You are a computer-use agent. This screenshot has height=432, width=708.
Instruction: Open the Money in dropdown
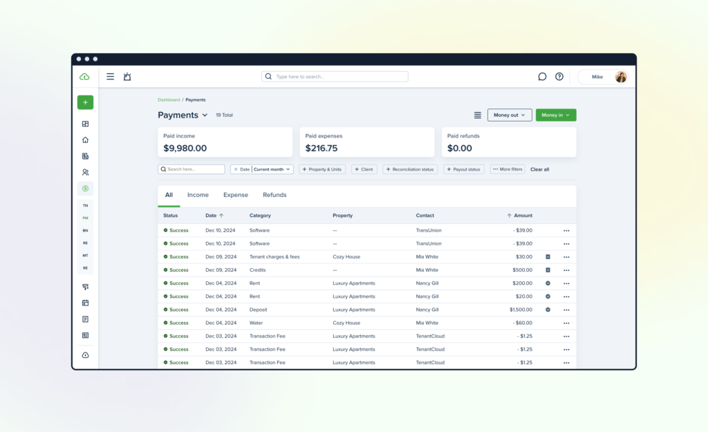coord(556,115)
